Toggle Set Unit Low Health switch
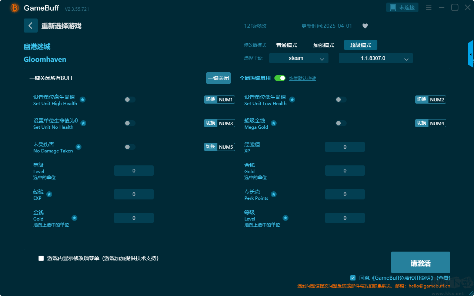The height and width of the screenshot is (296, 474). [341, 100]
